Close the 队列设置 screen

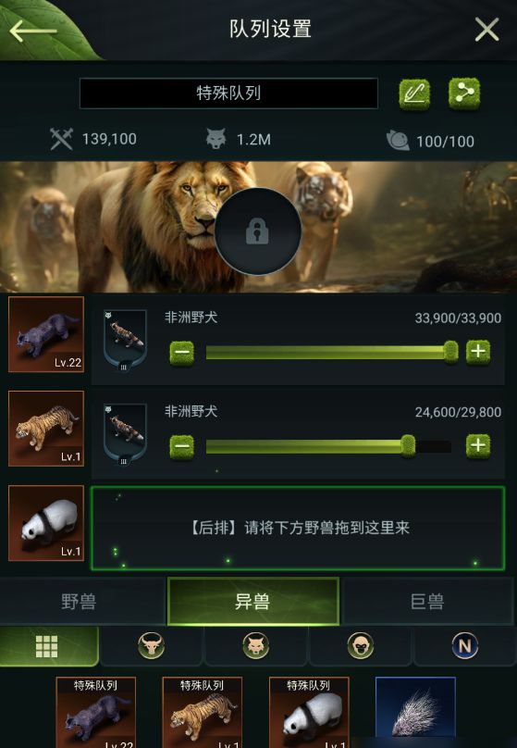pyautogui.click(x=486, y=30)
